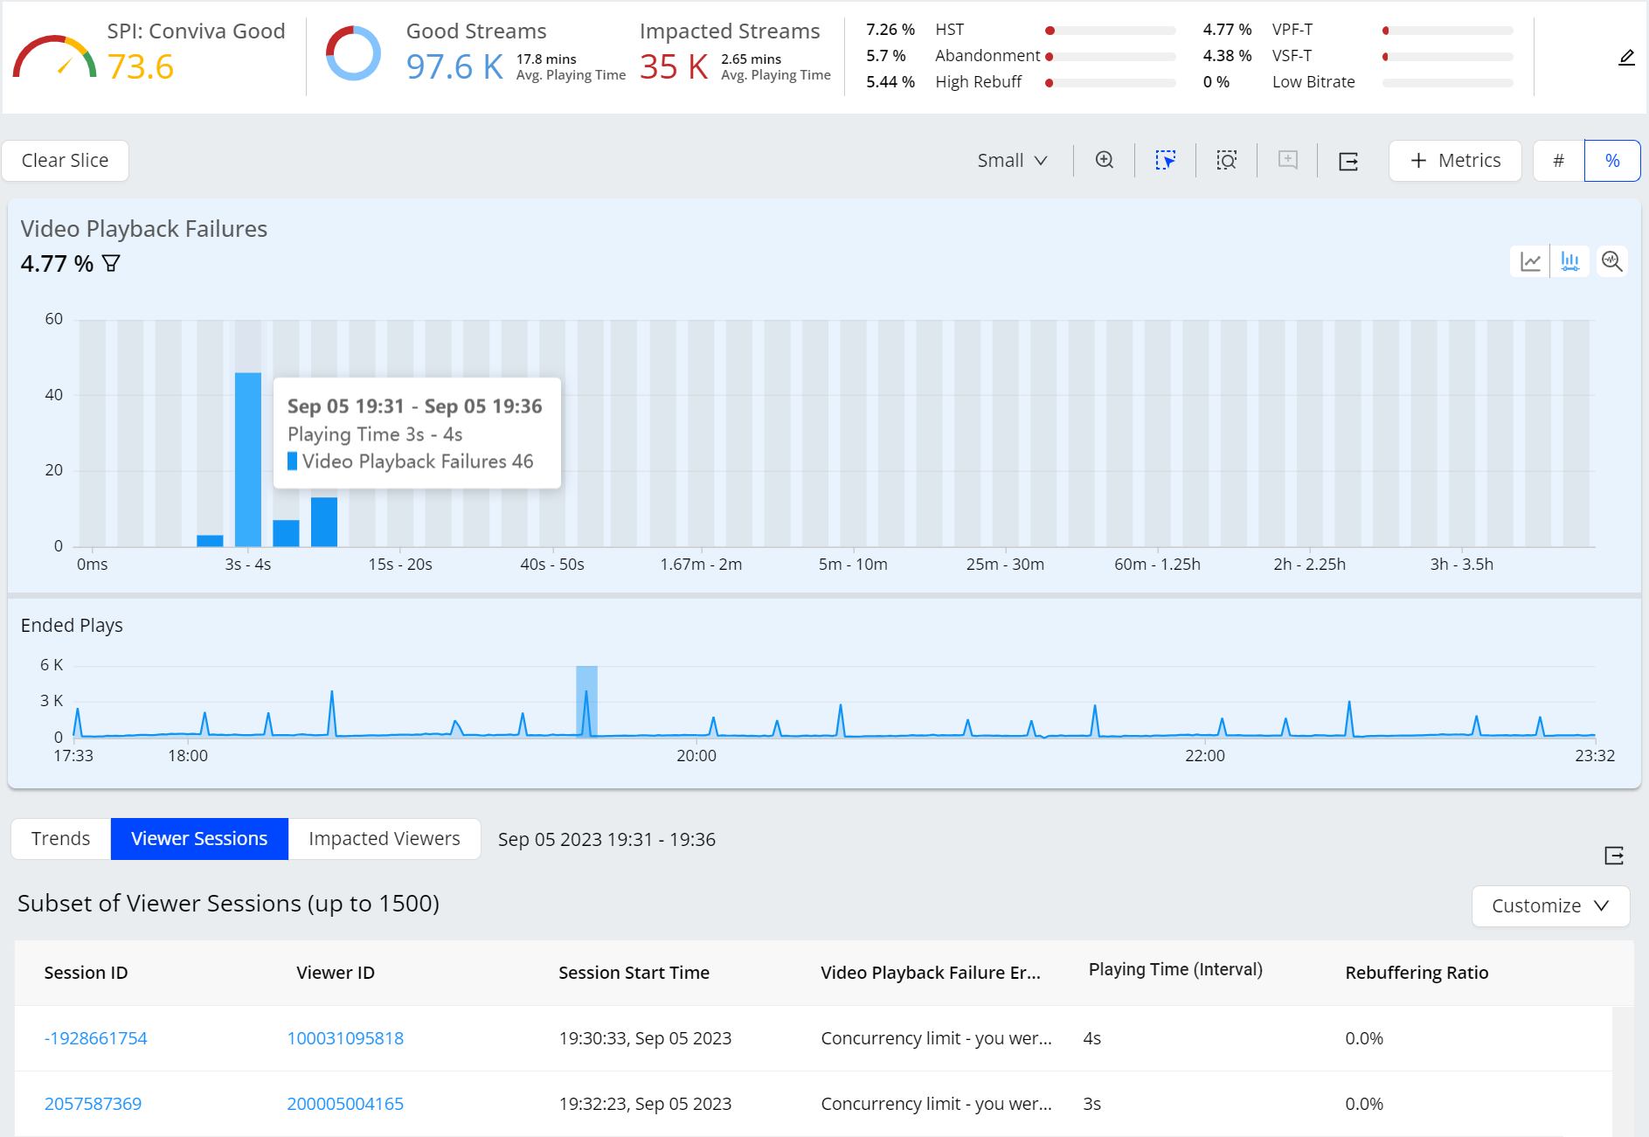This screenshot has width=1649, height=1137.
Task: Click the add Metrics button
Action: 1455,161
